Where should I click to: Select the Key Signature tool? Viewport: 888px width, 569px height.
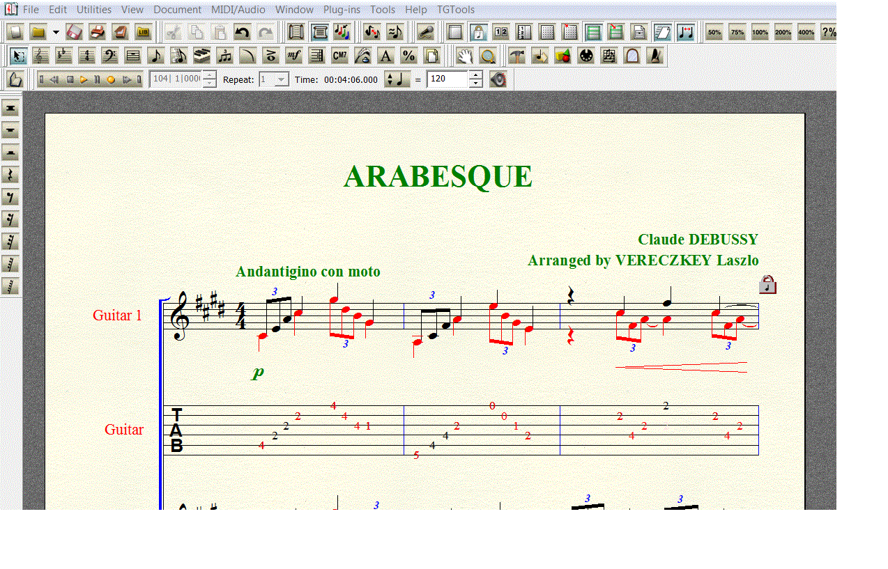click(x=64, y=56)
